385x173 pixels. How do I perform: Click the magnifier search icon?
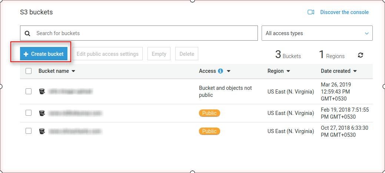tap(27, 33)
